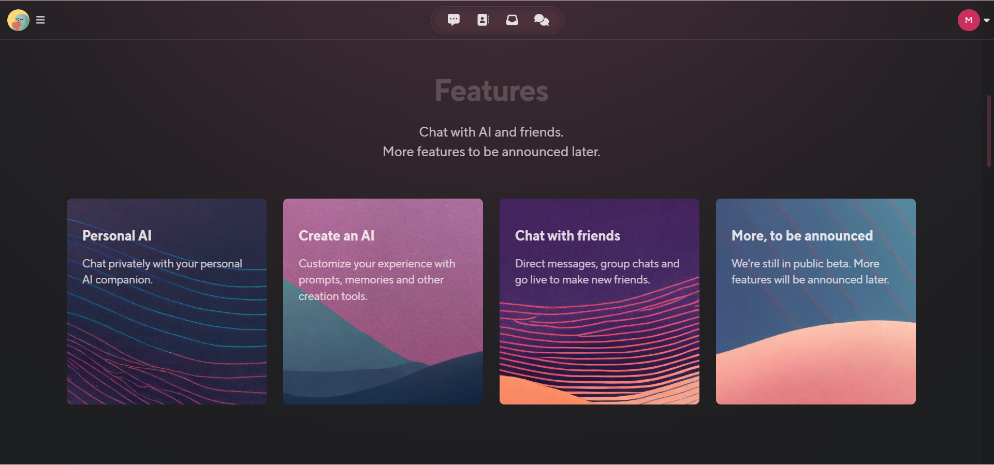Image resolution: width=994 pixels, height=465 pixels.
Task: Click the mascot app logo
Action: pos(18,20)
